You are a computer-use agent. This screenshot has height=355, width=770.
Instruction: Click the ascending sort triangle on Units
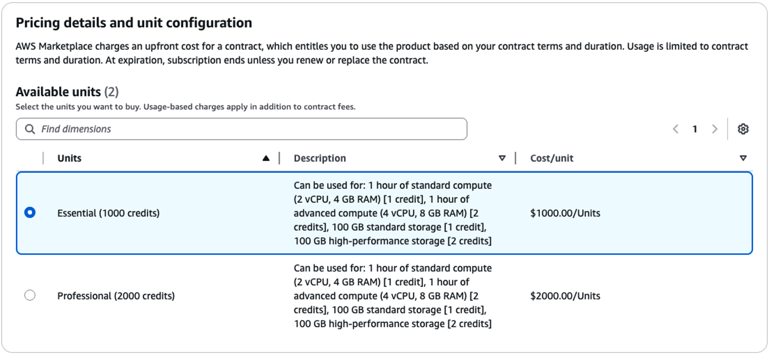pyautogui.click(x=266, y=158)
